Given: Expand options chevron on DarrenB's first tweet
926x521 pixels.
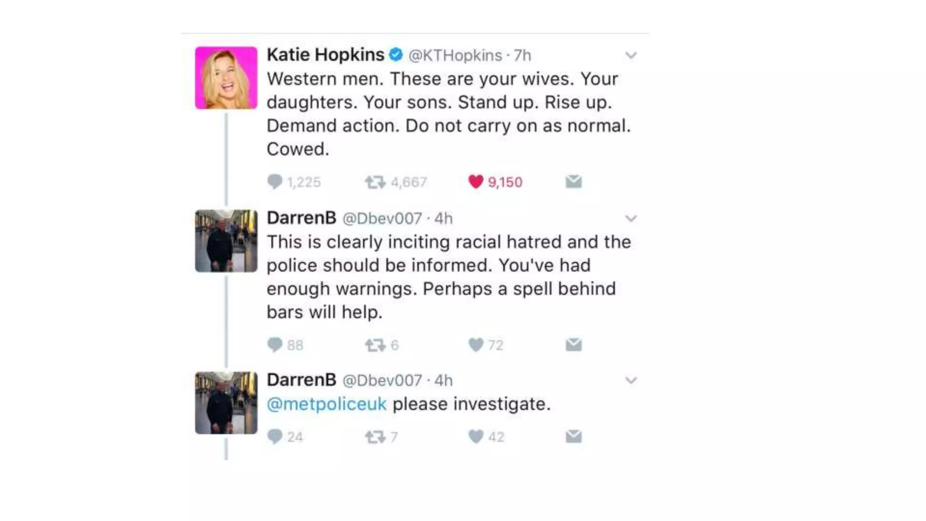Looking at the screenshot, I should pos(631,219).
